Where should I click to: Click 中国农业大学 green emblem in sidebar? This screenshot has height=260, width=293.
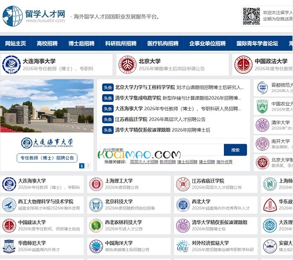(262, 106)
